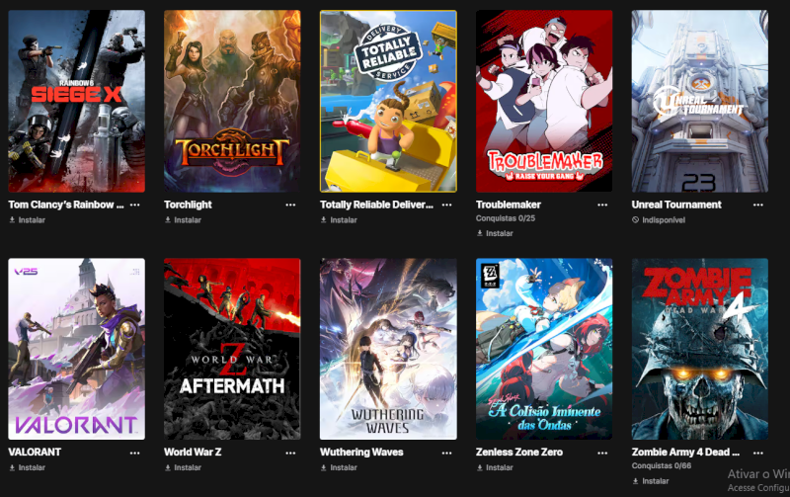The image size is (790, 497).
Task: Open the Zenless Zone Zero cover image
Action: tap(544, 349)
